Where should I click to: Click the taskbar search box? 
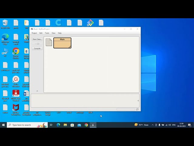(x=27, y=125)
